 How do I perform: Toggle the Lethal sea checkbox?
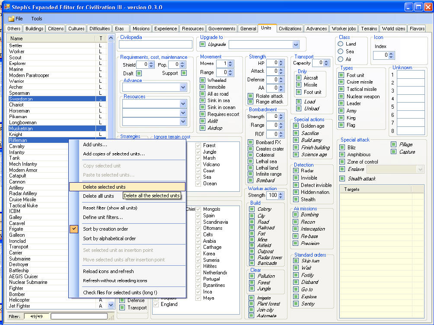(250, 161)
